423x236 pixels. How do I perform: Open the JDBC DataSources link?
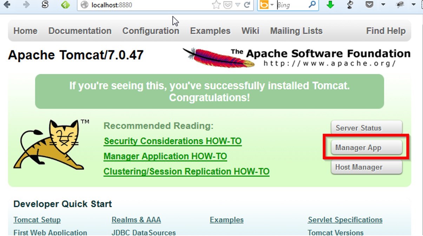coord(144,232)
